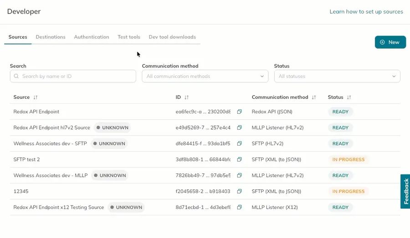The image size is (410, 238).
Task: Copy ID for Redox API Endpoint row
Action: pyautogui.click(x=239, y=111)
